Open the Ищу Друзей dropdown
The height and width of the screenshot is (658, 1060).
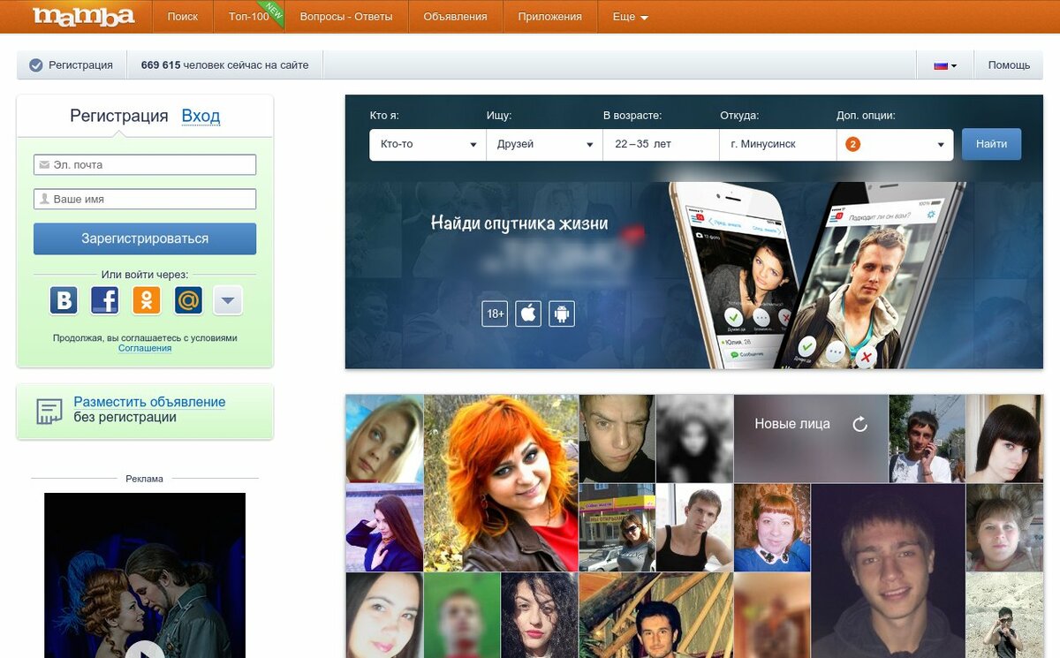(544, 145)
